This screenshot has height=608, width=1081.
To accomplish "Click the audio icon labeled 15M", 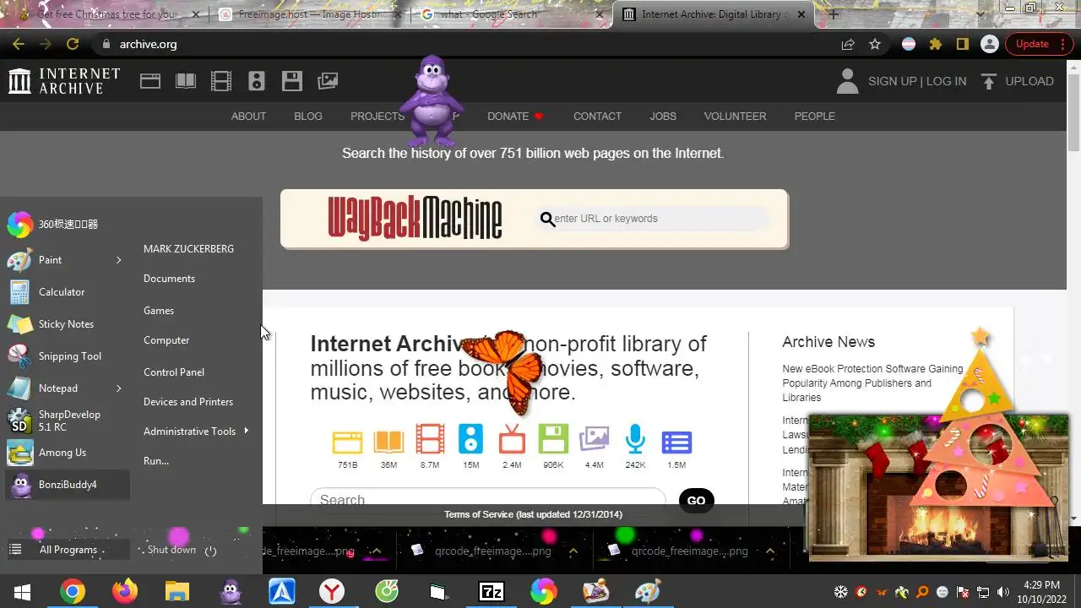I will pos(470,440).
